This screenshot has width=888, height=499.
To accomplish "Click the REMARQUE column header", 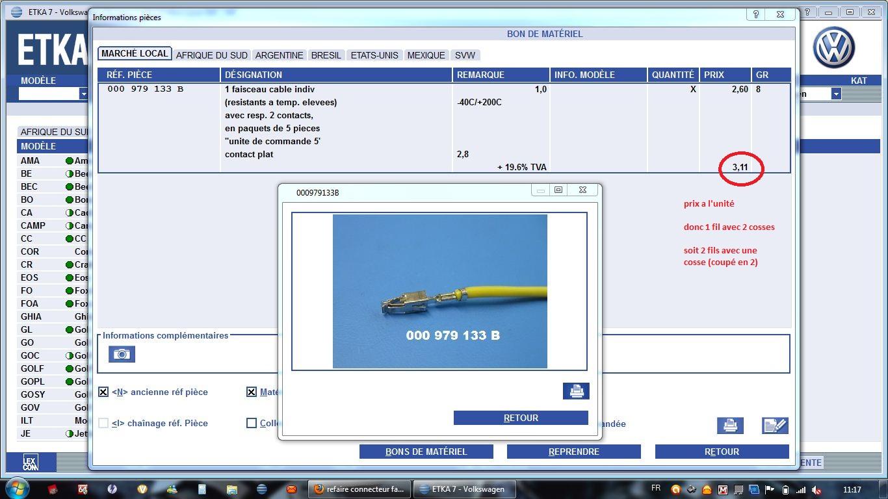I will pyautogui.click(x=501, y=75).
